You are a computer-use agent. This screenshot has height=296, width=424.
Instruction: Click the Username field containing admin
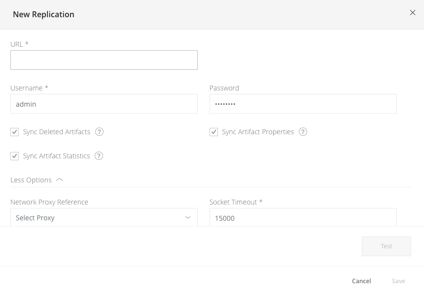(x=104, y=104)
